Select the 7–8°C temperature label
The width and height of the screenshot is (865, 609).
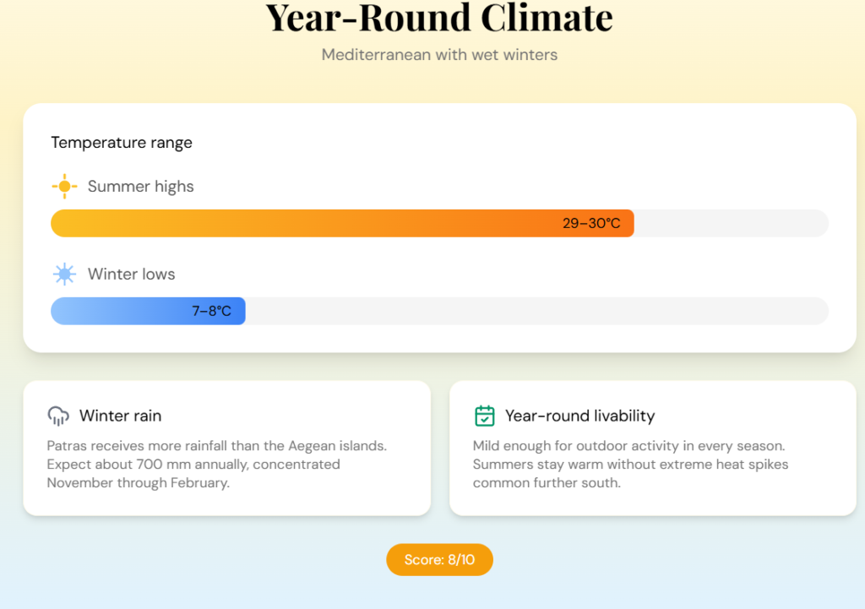[x=211, y=312]
